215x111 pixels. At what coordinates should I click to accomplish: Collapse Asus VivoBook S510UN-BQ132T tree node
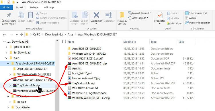click(x=8, y=64)
